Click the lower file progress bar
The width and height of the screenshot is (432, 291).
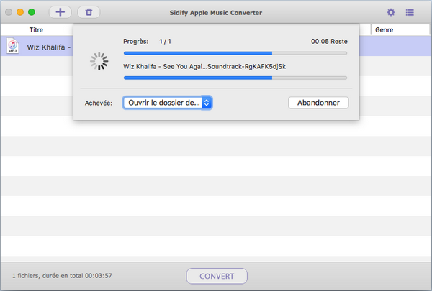click(235, 78)
